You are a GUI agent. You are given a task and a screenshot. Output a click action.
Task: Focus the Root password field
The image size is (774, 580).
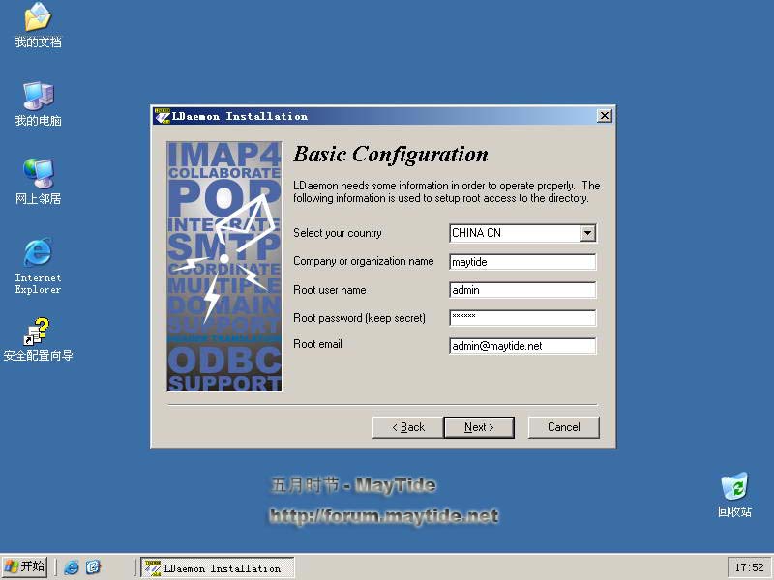[522, 318]
